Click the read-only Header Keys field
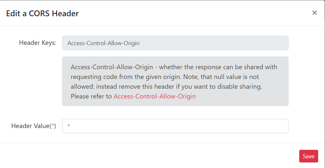The width and height of the screenshot is (325, 168). [175, 43]
